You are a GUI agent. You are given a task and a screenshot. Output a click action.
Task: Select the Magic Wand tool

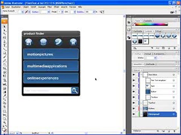[x=5, y=34]
